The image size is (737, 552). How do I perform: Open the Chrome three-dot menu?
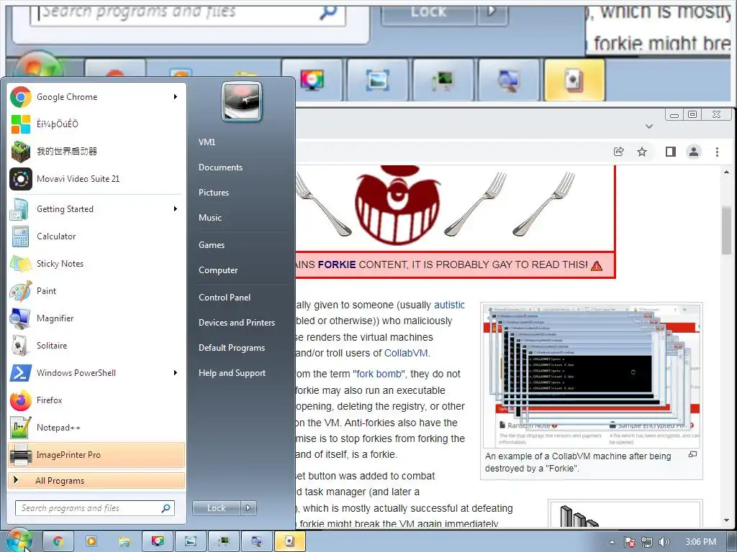(717, 152)
